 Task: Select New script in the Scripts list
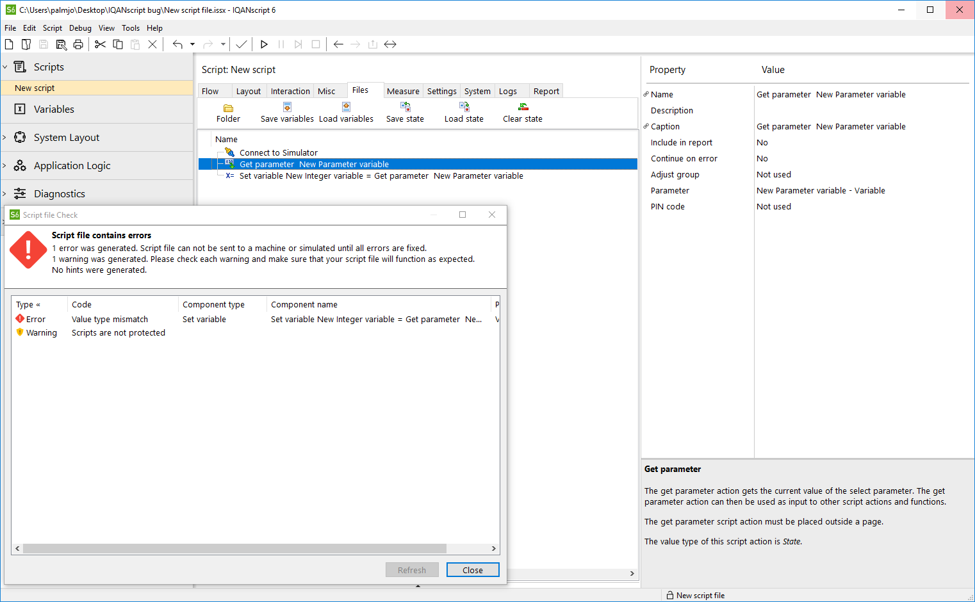[x=97, y=88]
